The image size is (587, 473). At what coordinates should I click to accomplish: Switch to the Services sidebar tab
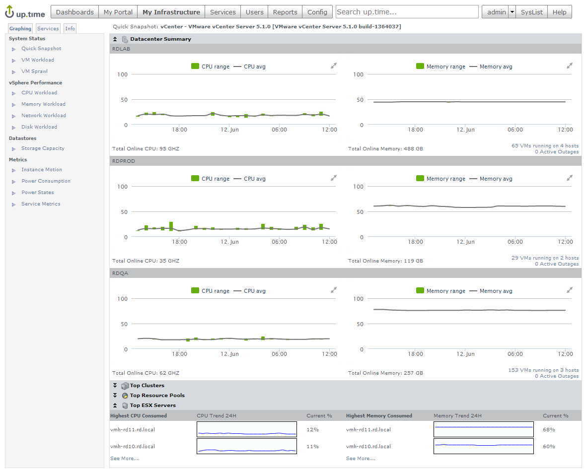[48, 29]
